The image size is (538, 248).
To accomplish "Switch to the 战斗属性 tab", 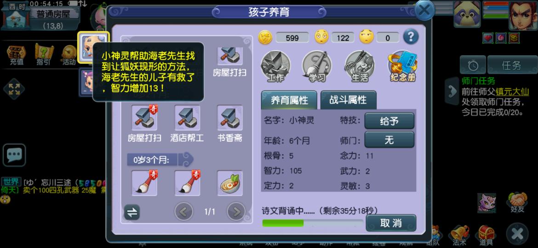I will coord(348,100).
